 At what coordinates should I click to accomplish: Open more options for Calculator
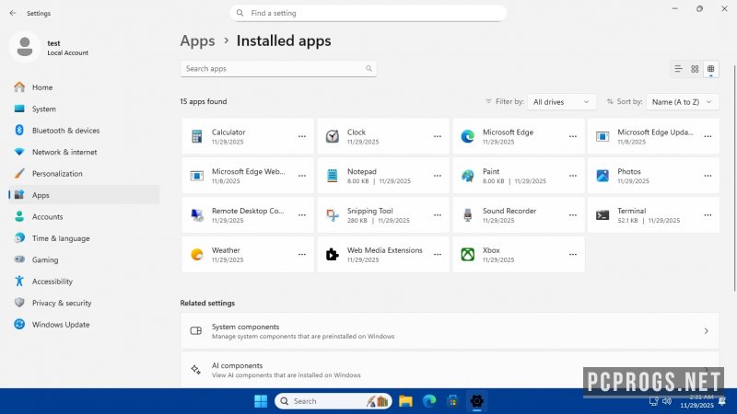[x=302, y=136]
